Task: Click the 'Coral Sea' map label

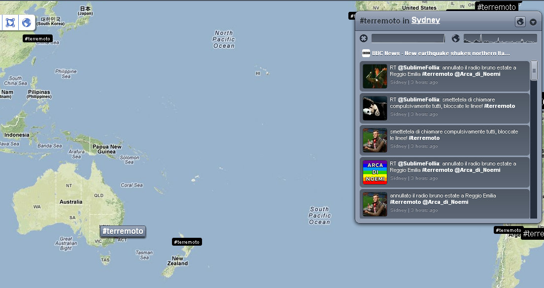Action: coord(132,185)
